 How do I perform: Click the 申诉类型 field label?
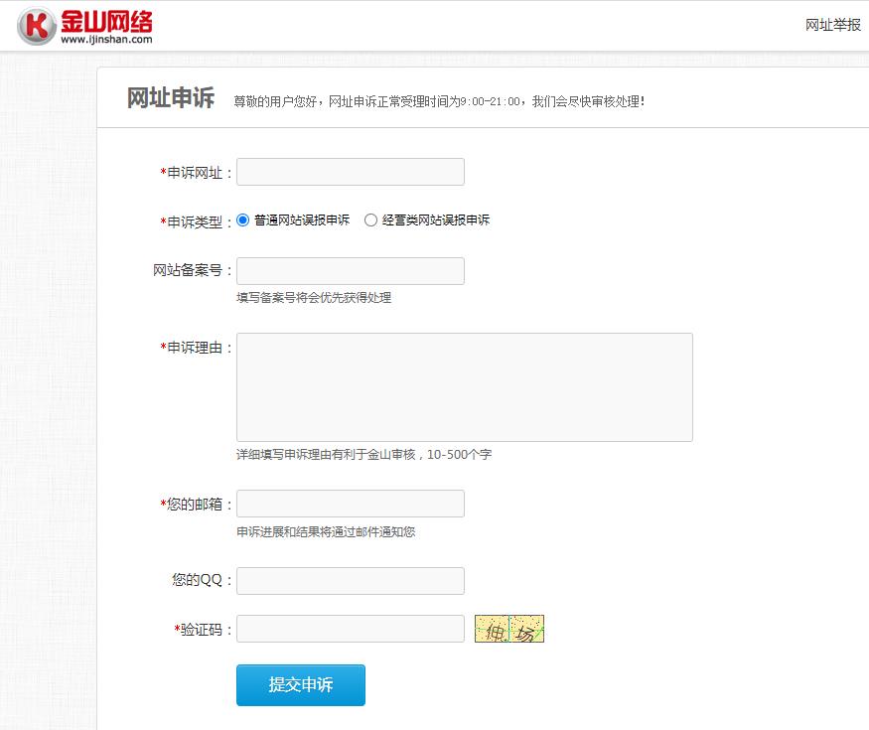[x=199, y=221]
